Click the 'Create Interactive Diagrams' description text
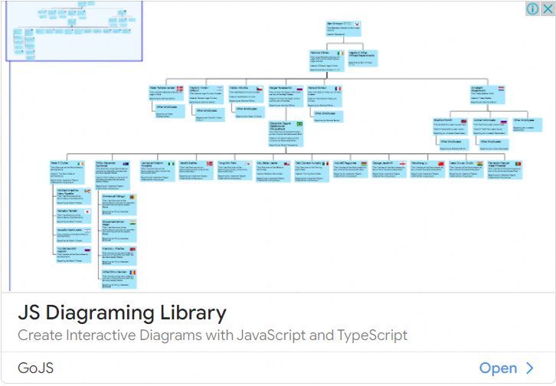Screen dimensions: 556x386 [x=212, y=335]
